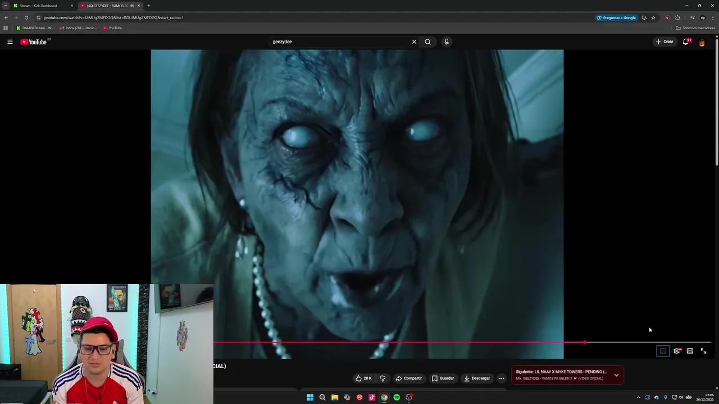The width and height of the screenshot is (719, 404).
Task: Open Inbox (281) Gmail bookmark
Action: point(79,28)
